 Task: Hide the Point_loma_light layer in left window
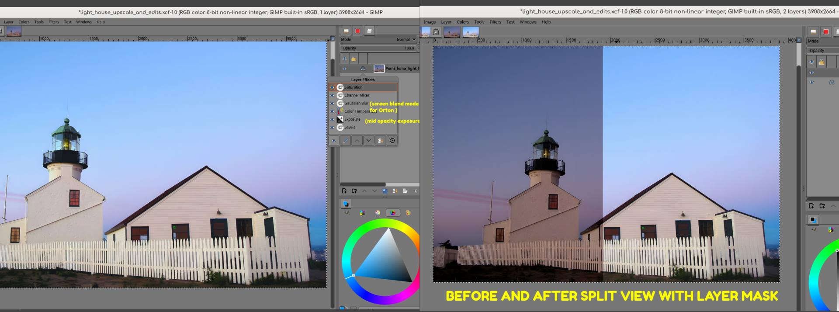[x=344, y=69]
